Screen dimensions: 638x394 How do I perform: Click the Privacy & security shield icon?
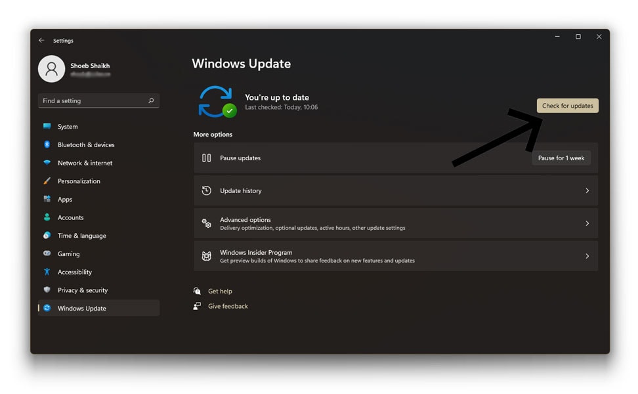click(47, 290)
